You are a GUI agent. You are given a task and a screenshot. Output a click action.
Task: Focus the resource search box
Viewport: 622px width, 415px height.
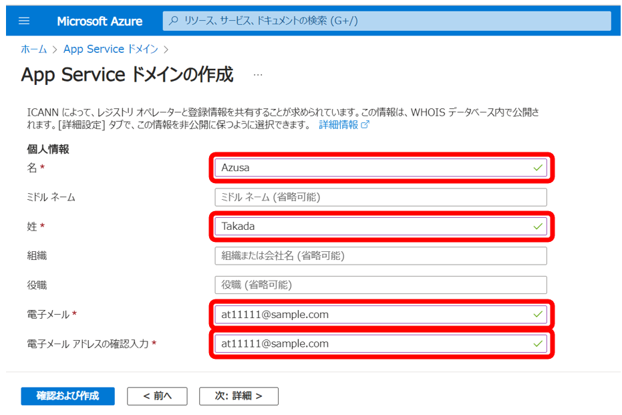[387, 21]
